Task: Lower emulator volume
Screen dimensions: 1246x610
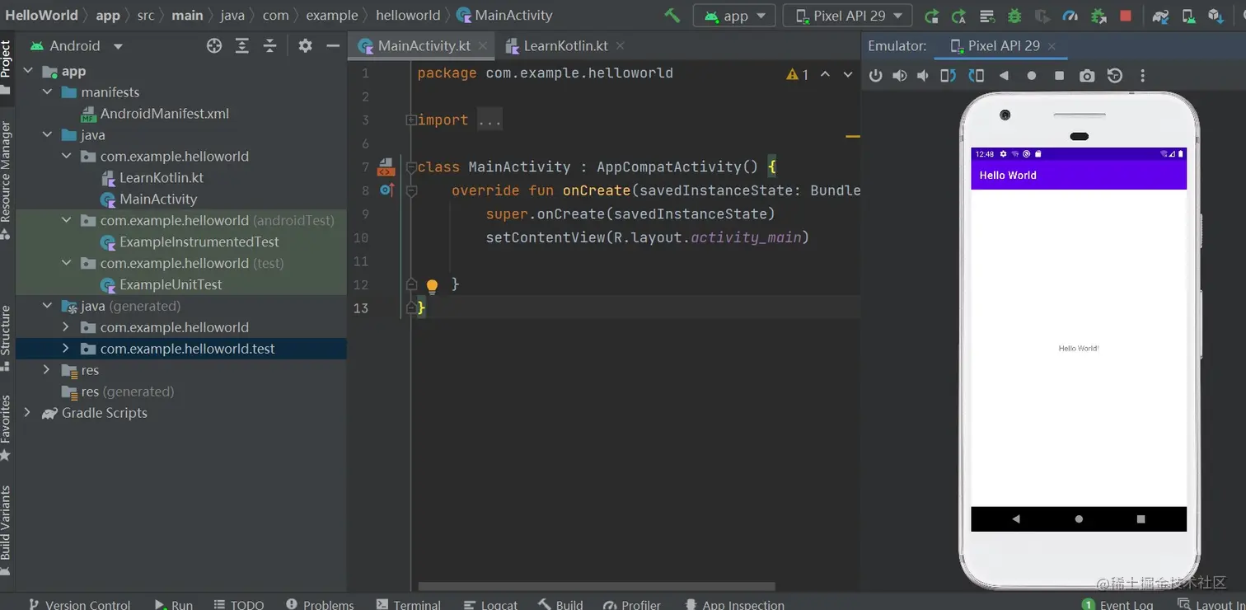Action: coord(923,76)
